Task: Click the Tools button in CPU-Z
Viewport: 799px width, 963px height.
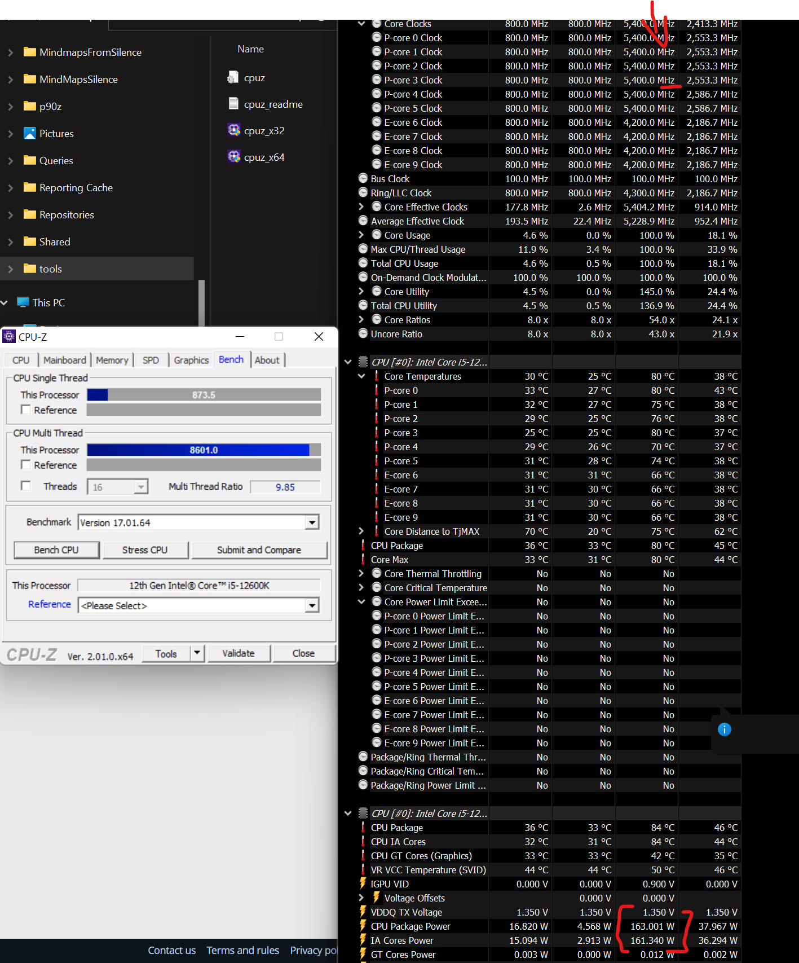Action: (x=166, y=653)
